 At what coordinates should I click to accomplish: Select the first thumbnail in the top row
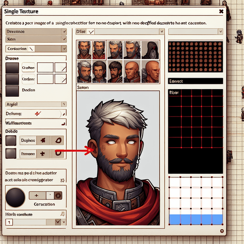(x=84, y=50)
